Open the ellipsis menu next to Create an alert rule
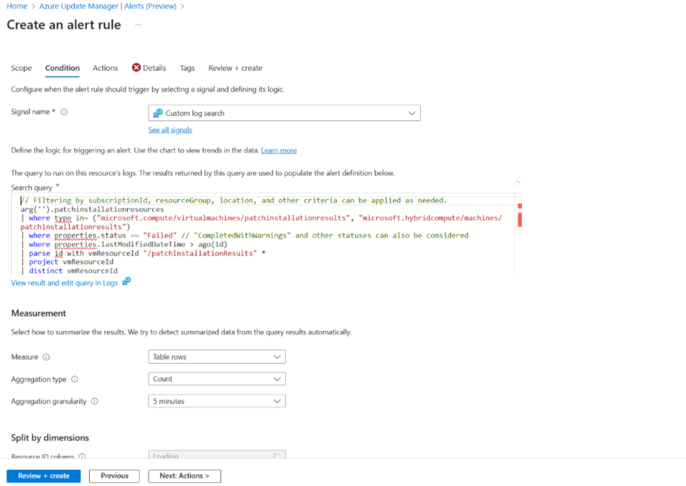The height and width of the screenshot is (486, 686). [x=137, y=24]
